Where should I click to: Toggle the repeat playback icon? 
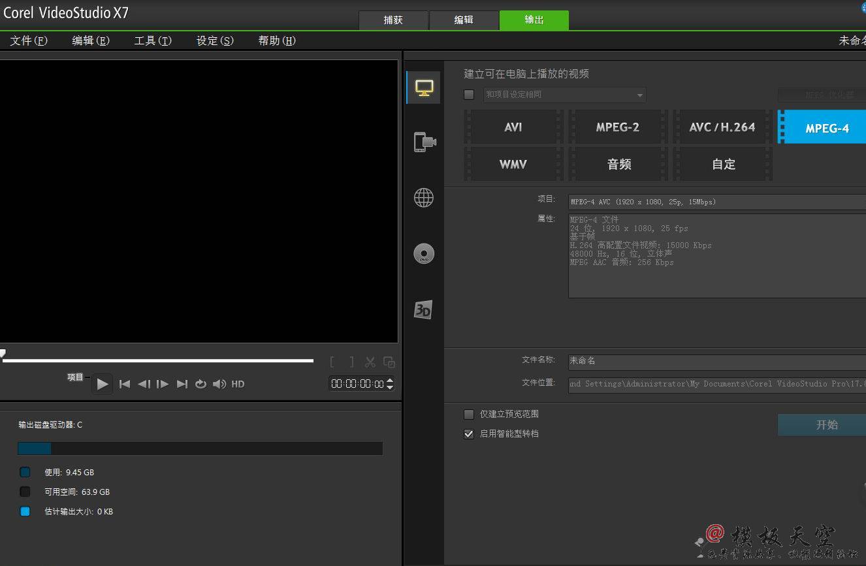pyautogui.click(x=200, y=384)
